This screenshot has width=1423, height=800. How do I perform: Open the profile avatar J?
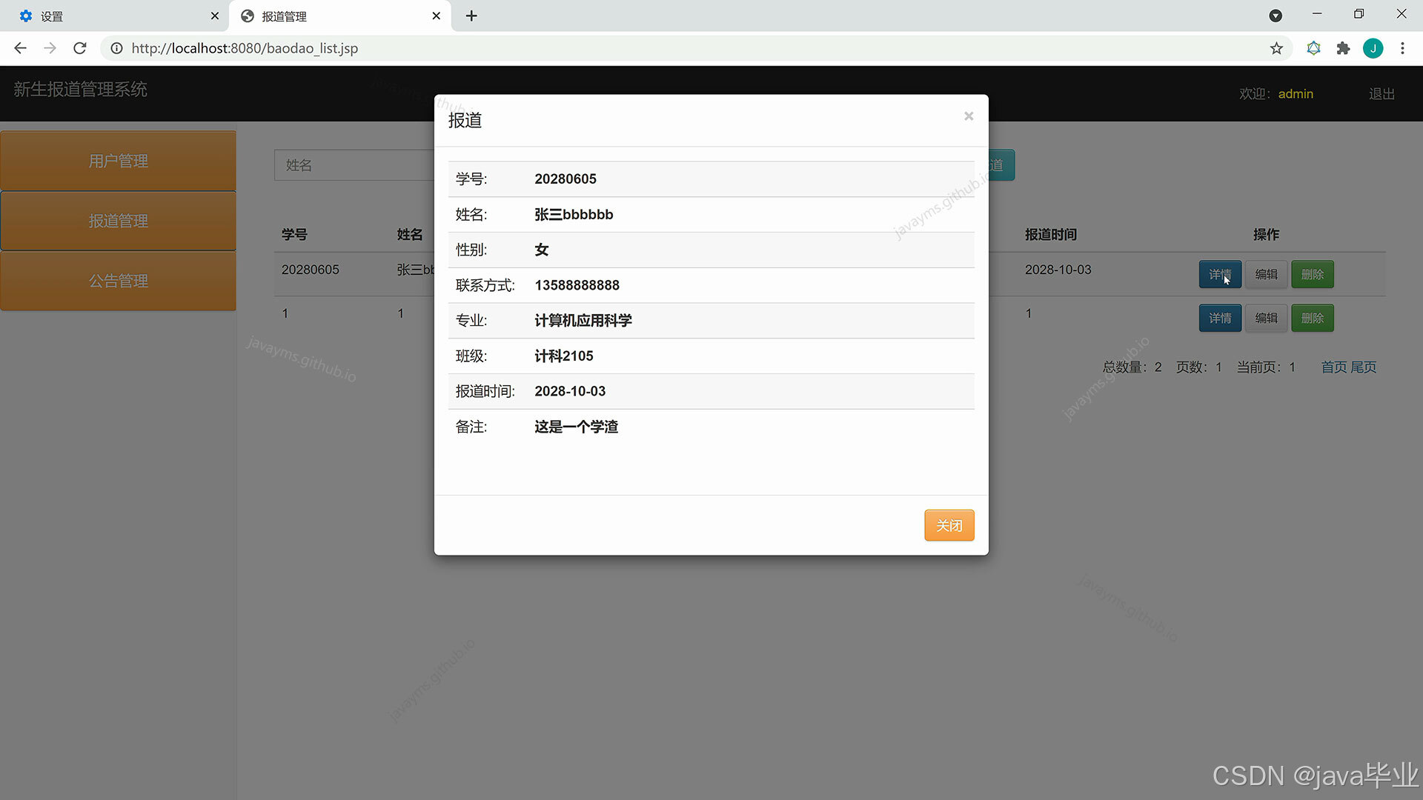tap(1373, 48)
